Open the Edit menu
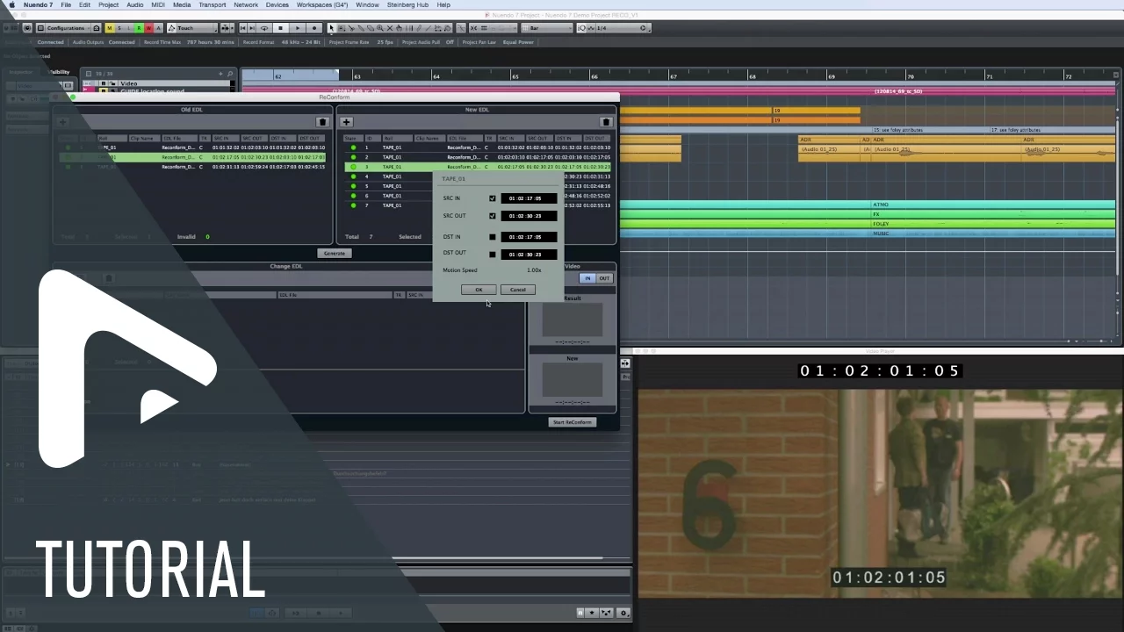The width and height of the screenshot is (1124, 632). (84, 4)
